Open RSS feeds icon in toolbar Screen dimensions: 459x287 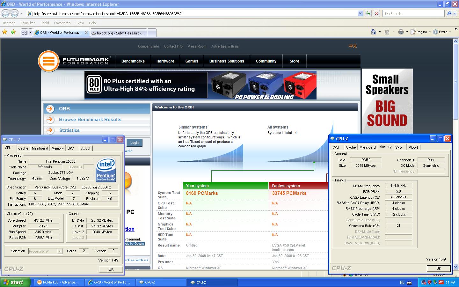387,32
